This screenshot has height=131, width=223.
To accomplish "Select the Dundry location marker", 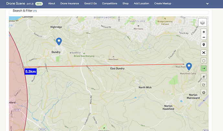I will coord(59,42).
